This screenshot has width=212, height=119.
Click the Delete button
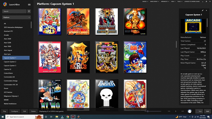coord(33,111)
